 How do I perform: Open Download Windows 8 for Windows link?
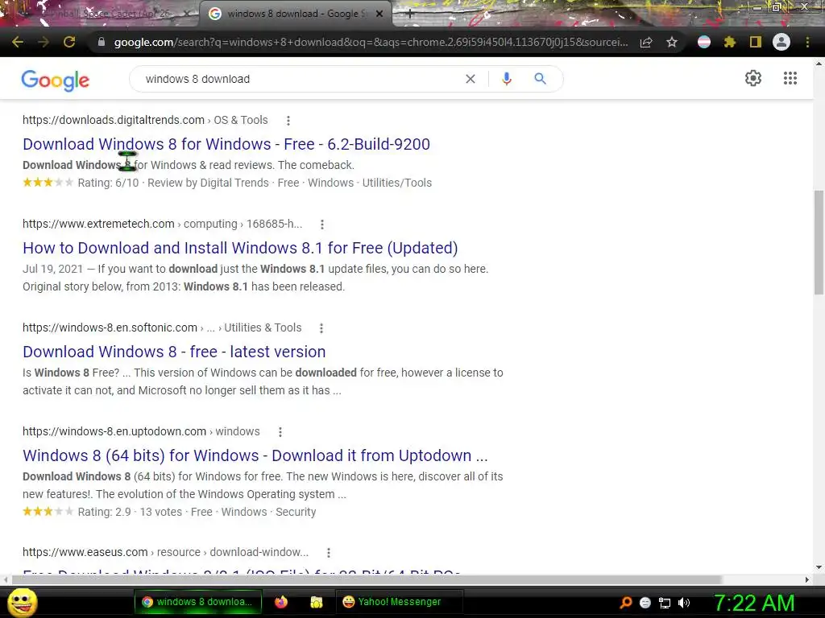click(226, 144)
